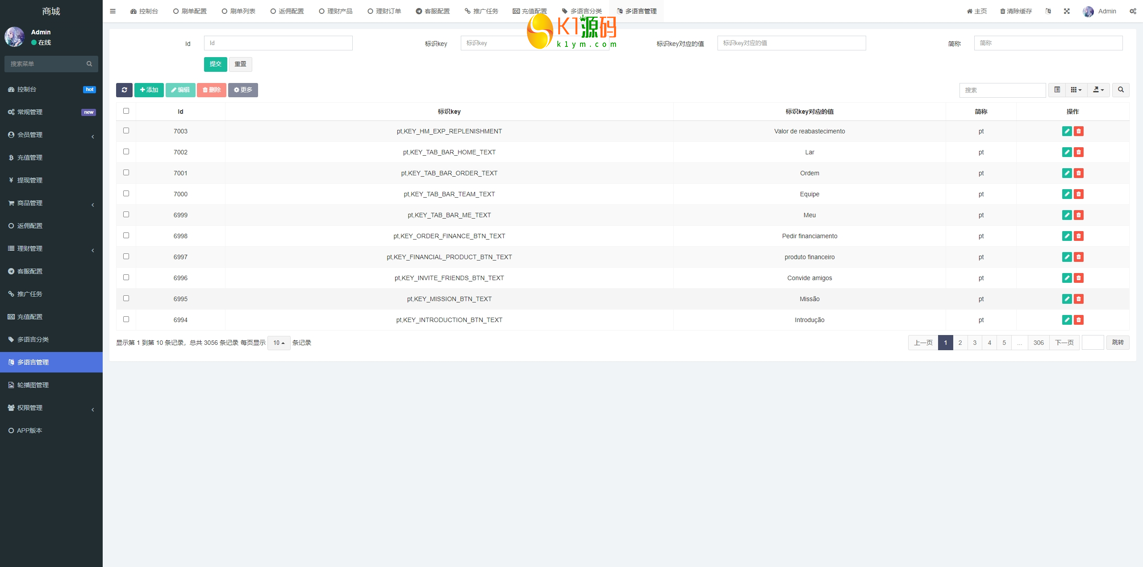Click the fullscreen icon in top bar
Image resolution: width=1143 pixels, height=567 pixels.
(1067, 11)
